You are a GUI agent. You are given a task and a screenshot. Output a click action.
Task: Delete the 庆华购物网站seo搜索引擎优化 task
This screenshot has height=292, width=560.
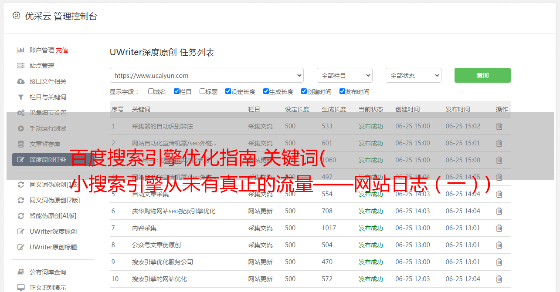tap(499, 211)
